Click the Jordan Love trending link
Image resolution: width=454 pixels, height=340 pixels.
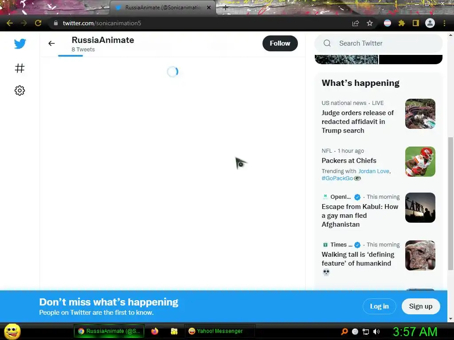[374, 171]
